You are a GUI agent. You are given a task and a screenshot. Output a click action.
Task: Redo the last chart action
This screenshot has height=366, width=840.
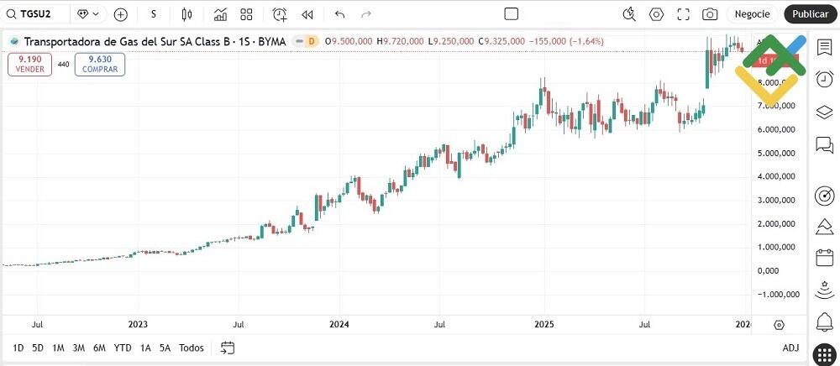click(x=366, y=14)
